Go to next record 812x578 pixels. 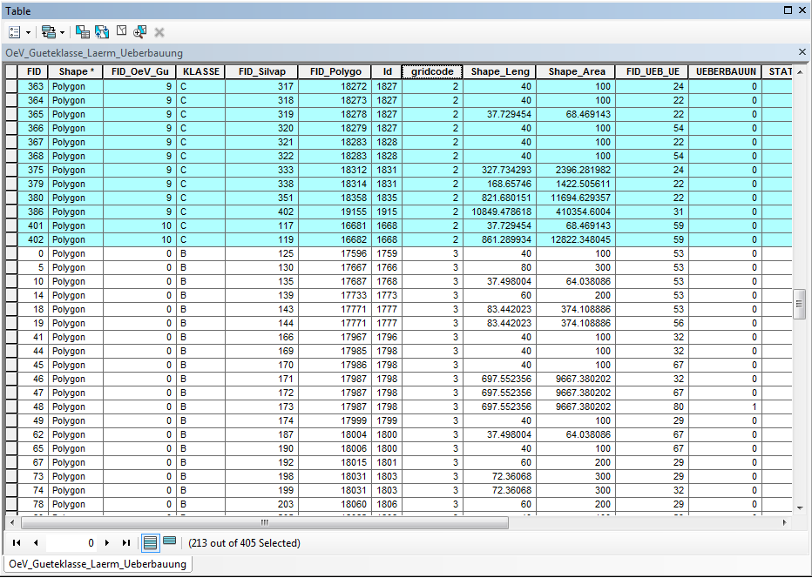(x=107, y=542)
